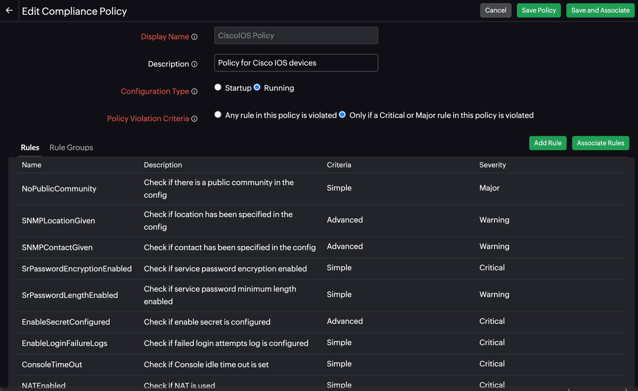The image size is (638, 391).
Task: Click into the Description text field
Action: (x=296, y=63)
